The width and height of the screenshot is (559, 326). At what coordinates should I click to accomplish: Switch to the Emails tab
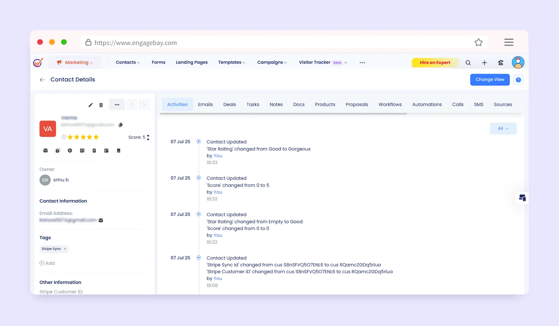[x=205, y=104]
